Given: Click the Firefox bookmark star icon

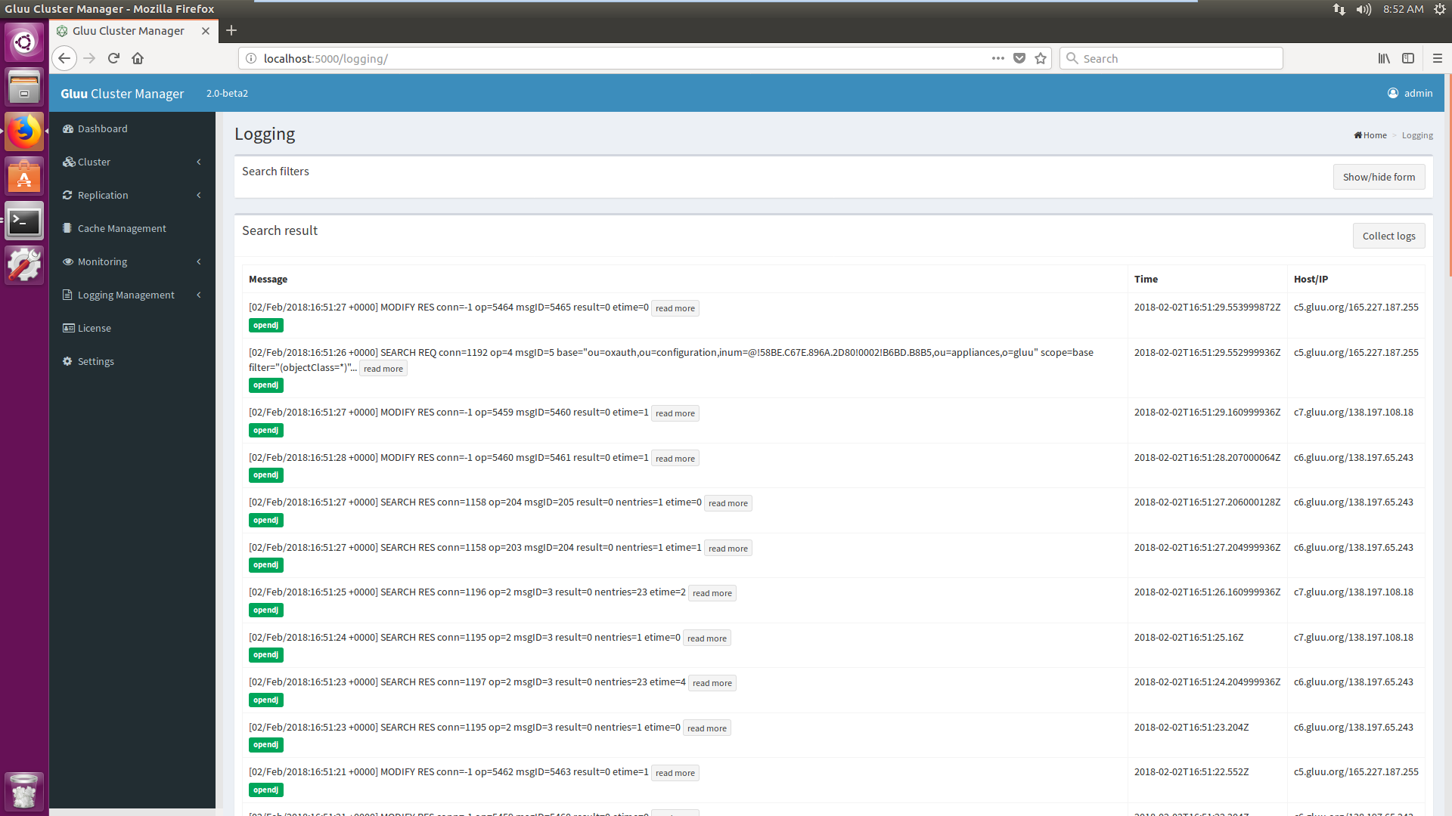Looking at the screenshot, I should point(1040,57).
